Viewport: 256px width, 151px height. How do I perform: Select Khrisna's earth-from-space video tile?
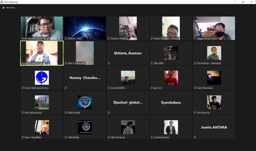click(85, 28)
